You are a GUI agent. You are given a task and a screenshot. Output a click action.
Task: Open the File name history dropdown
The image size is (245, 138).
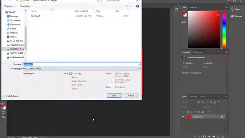139,64
